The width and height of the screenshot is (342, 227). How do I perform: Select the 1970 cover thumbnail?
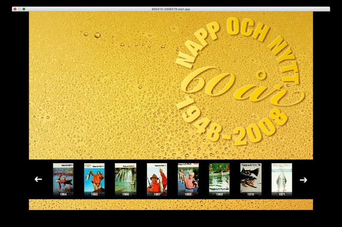click(251, 180)
